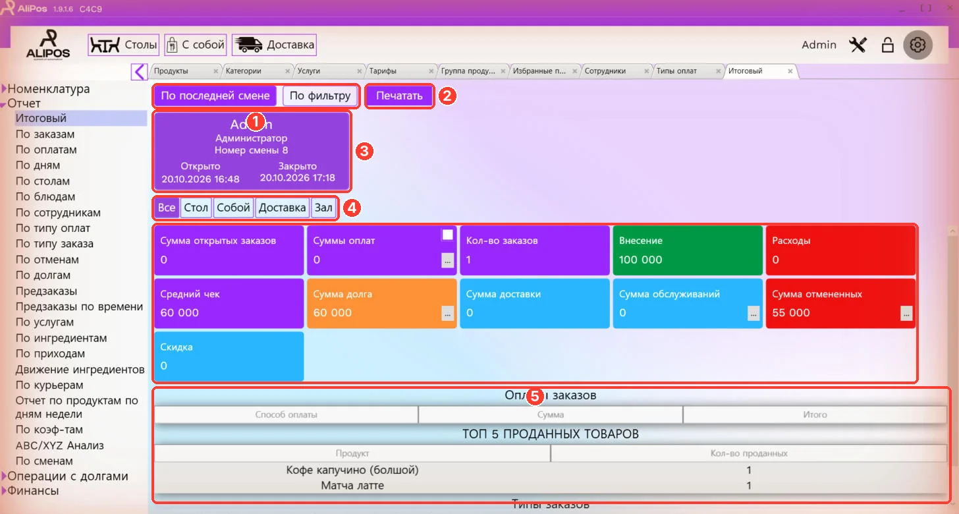Close the Типы оплат tab
The width and height of the screenshot is (959, 514).
(x=718, y=71)
